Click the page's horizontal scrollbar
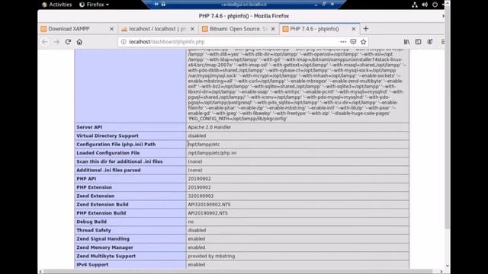Image resolution: width=488 pixels, height=274 pixels. 238,272
